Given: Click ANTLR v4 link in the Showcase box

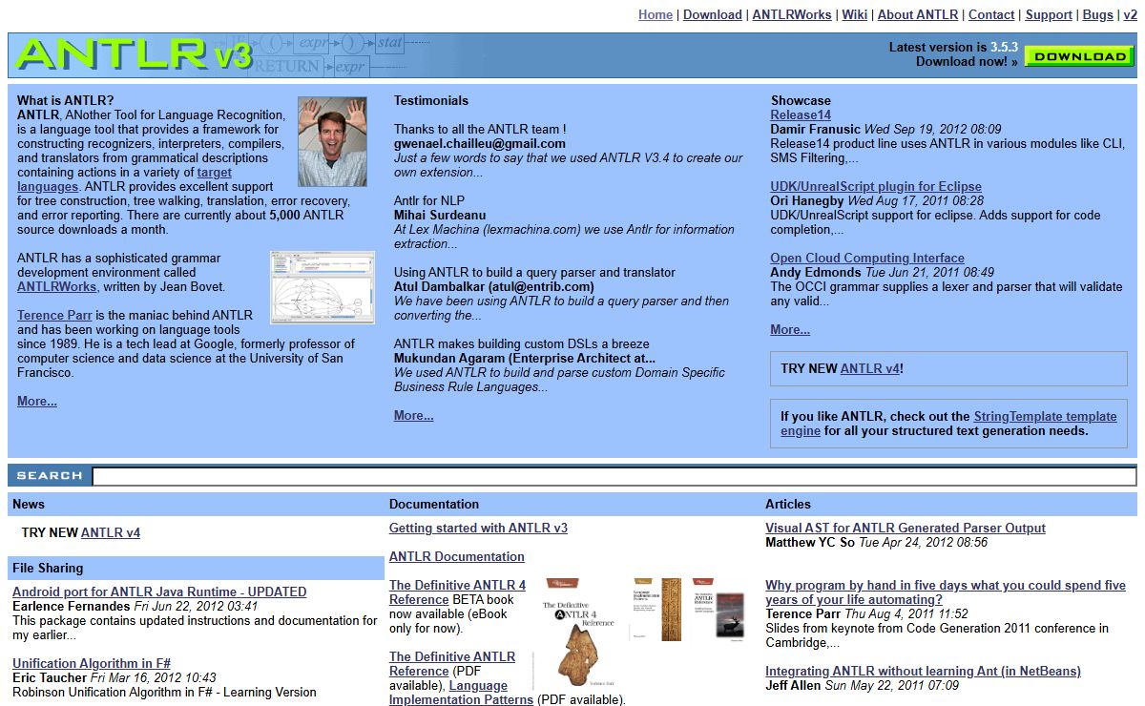Looking at the screenshot, I should tap(869, 368).
